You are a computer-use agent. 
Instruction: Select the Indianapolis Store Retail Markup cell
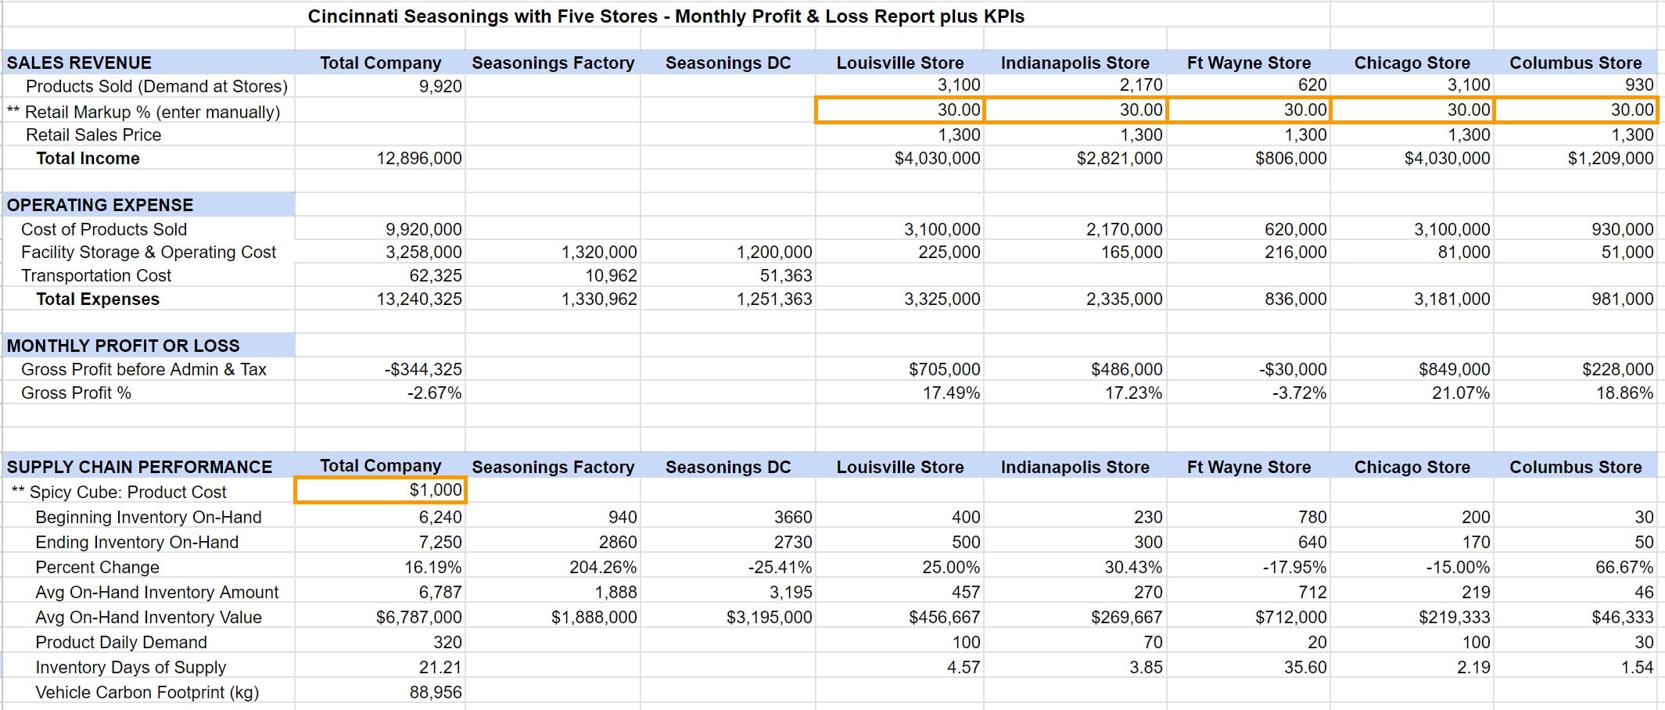point(1075,110)
